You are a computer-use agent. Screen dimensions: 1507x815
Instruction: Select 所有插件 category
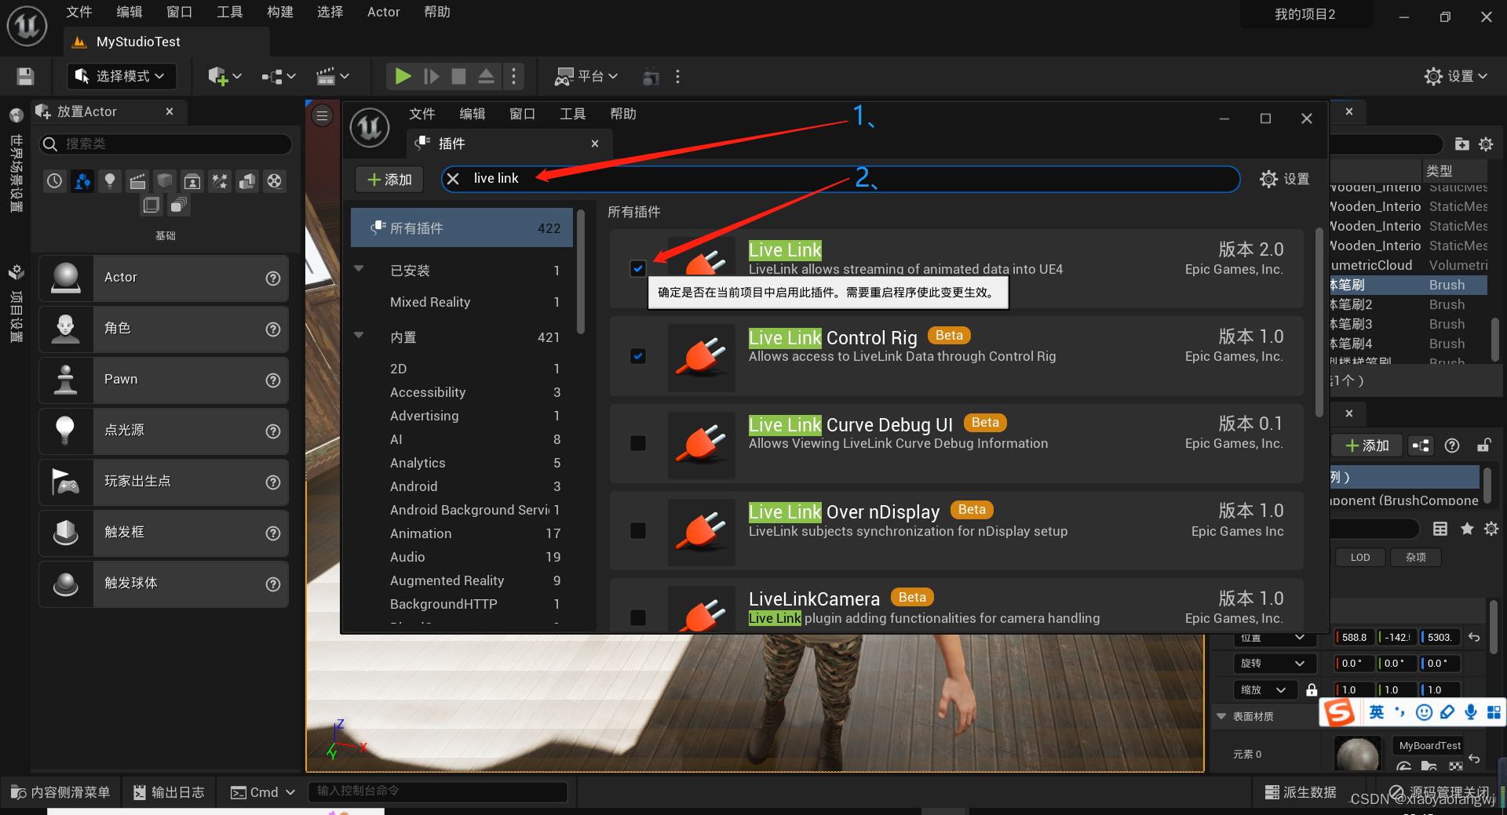pyautogui.click(x=462, y=228)
